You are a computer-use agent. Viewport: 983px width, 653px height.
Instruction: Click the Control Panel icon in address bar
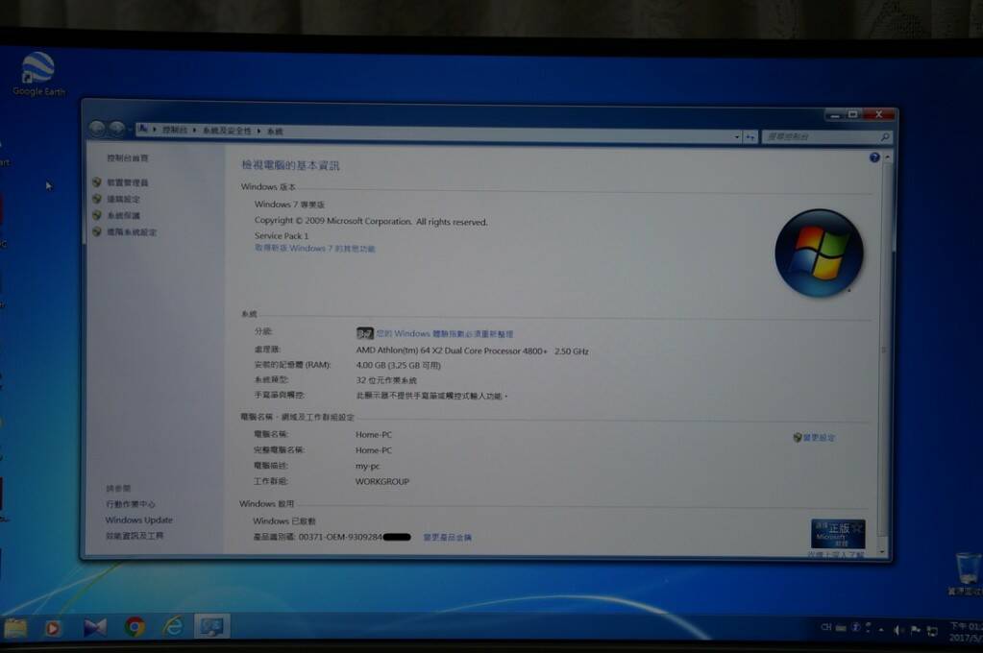[143, 129]
